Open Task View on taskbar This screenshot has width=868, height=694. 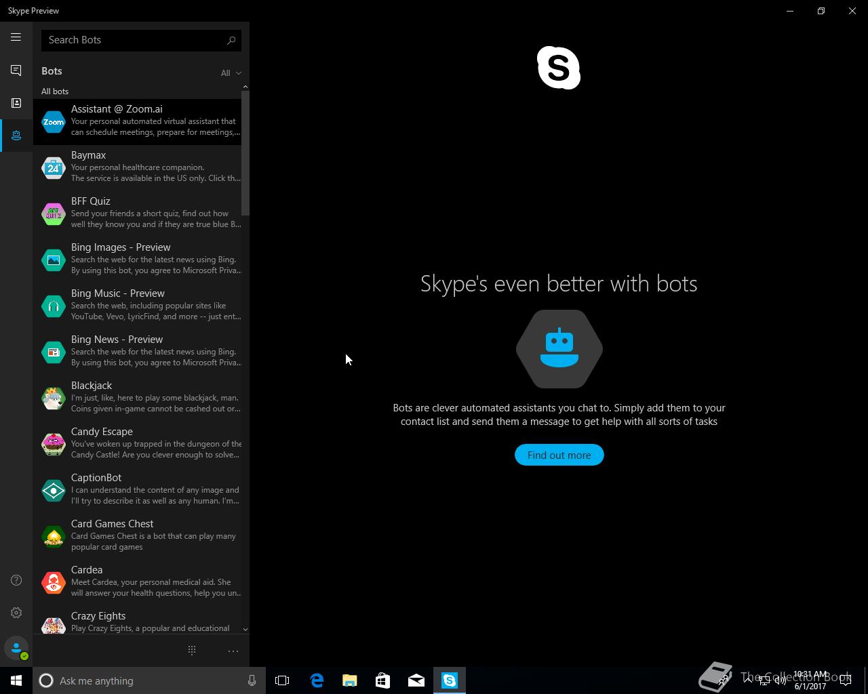click(282, 680)
